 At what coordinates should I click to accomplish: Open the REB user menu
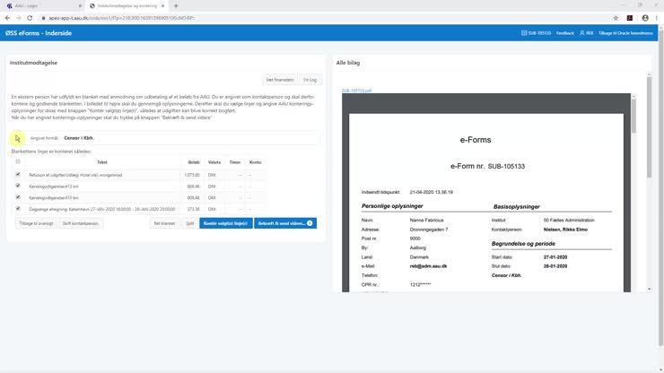586,33
